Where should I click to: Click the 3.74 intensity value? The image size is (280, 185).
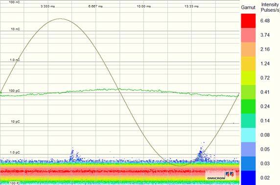tap(265, 35)
